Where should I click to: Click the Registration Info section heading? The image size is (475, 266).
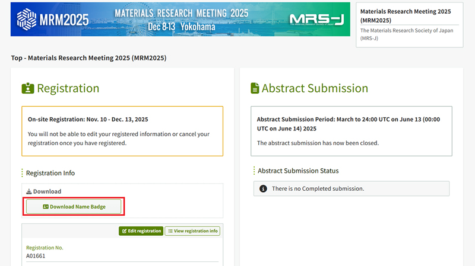pyautogui.click(x=50, y=173)
